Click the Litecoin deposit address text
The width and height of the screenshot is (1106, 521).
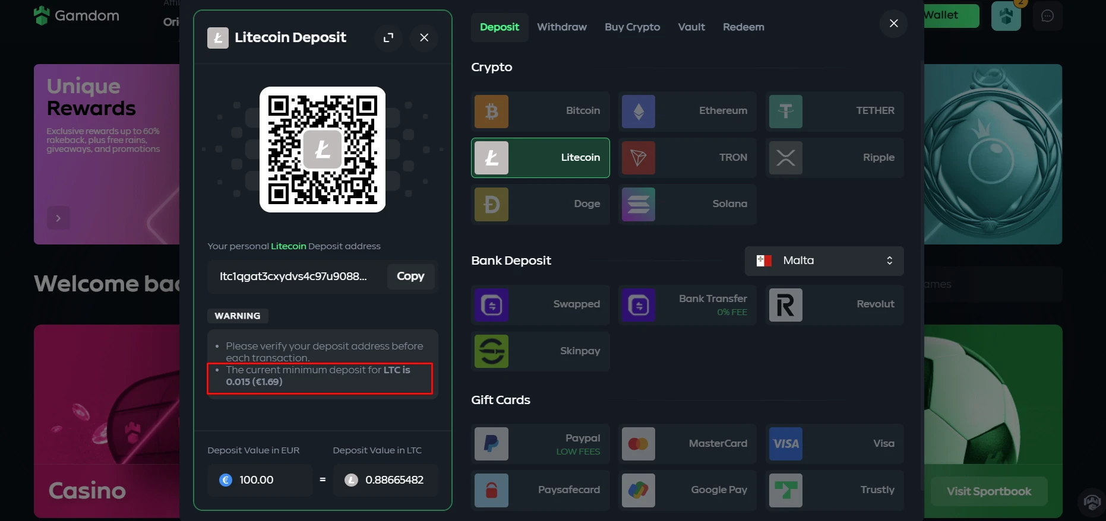coord(293,277)
